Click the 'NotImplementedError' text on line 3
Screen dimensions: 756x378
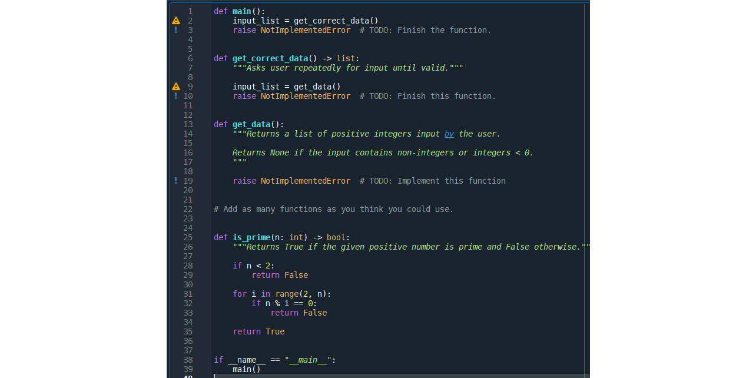click(306, 30)
